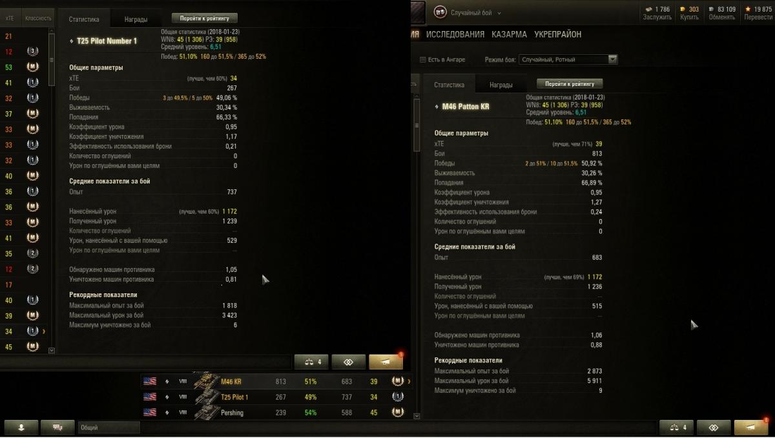The image size is (775, 438).
Task: Open the КАЗАРМА menu item
Action: pyautogui.click(x=509, y=34)
